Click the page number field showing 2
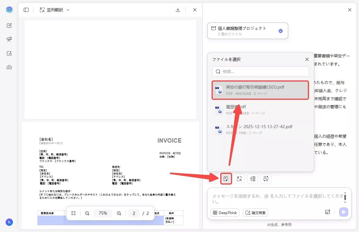The height and width of the screenshot is (232, 359). 134,213
